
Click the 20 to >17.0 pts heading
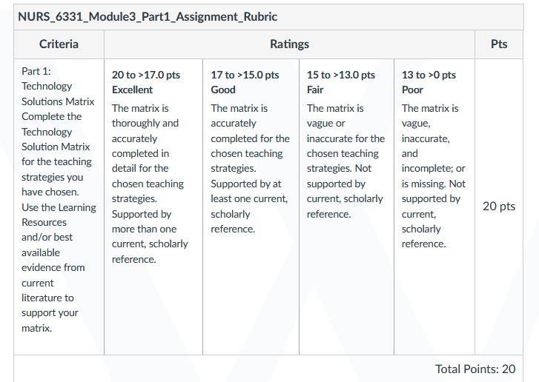click(146, 75)
